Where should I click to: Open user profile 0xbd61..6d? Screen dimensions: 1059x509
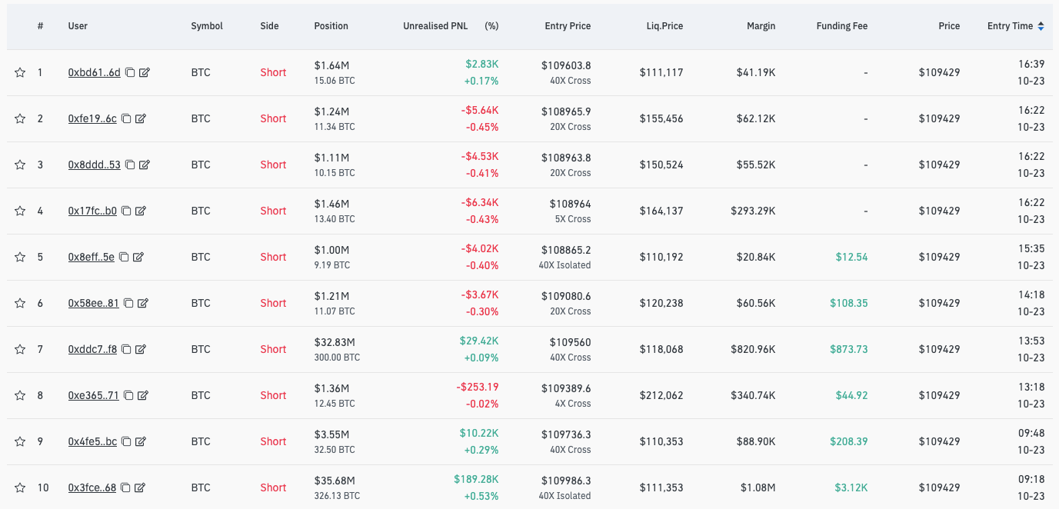(x=94, y=73)
